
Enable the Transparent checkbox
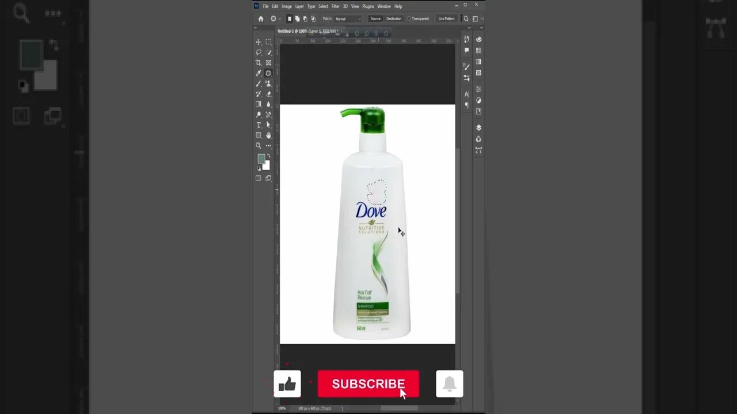409,18
